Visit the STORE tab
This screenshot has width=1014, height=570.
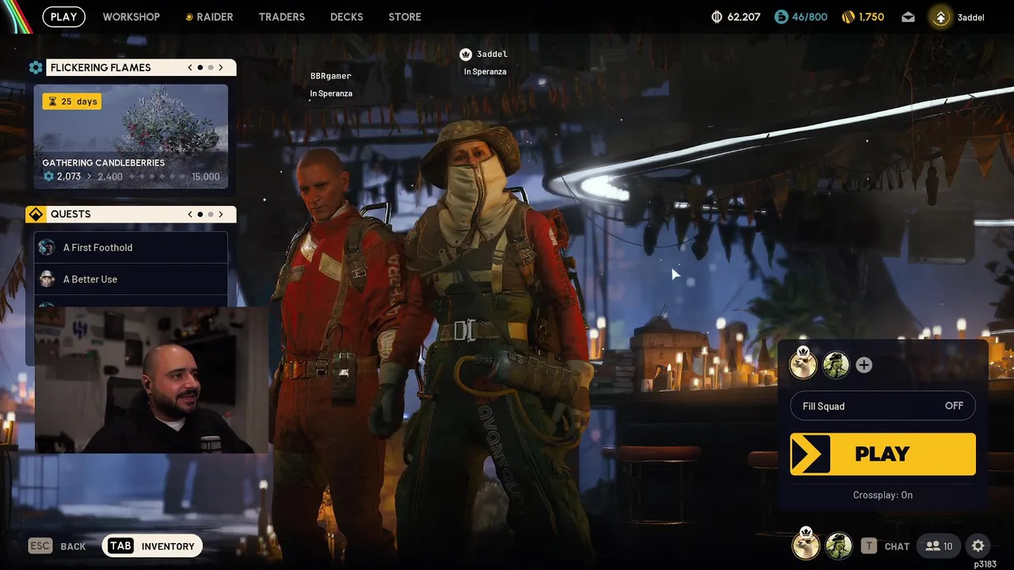[x=405, y=17]
